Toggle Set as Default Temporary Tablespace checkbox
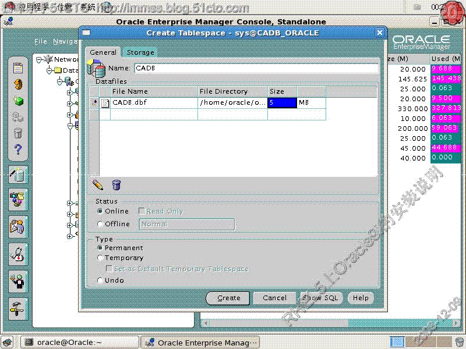Viewport: 466px width, 349px height. click(109, 269)
